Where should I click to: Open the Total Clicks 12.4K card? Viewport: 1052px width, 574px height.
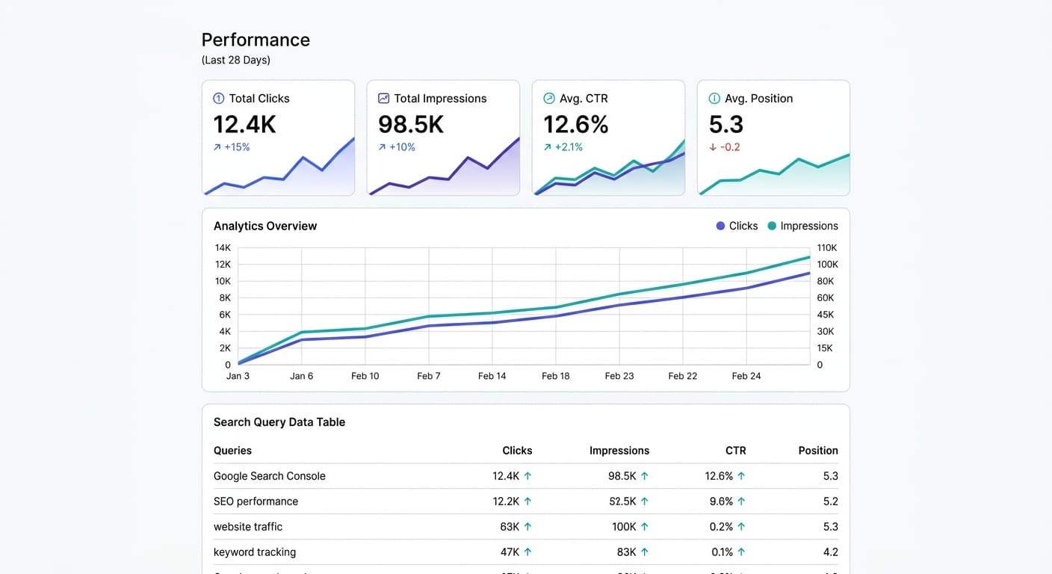[x=278, y=138]
